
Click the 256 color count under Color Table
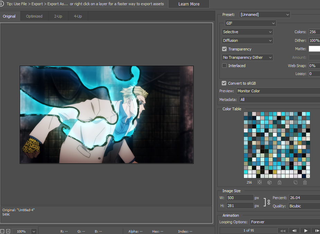pyautogui.click(x=249, y=182)
